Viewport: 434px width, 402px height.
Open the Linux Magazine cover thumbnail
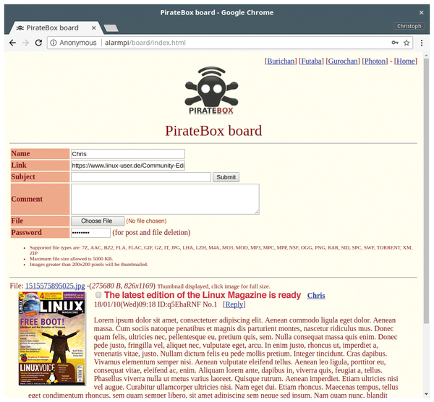click(x=52, y=338)
